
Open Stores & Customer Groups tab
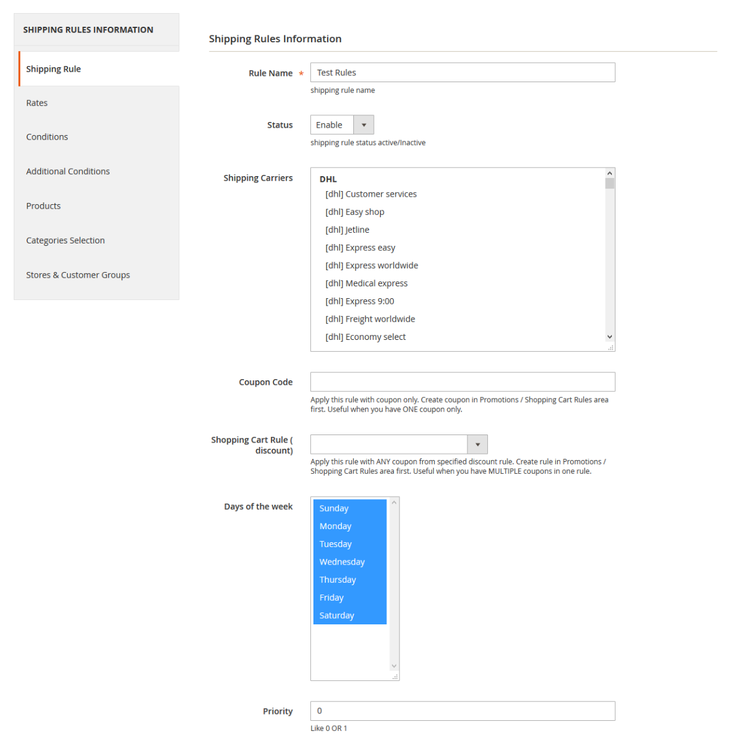78,275
